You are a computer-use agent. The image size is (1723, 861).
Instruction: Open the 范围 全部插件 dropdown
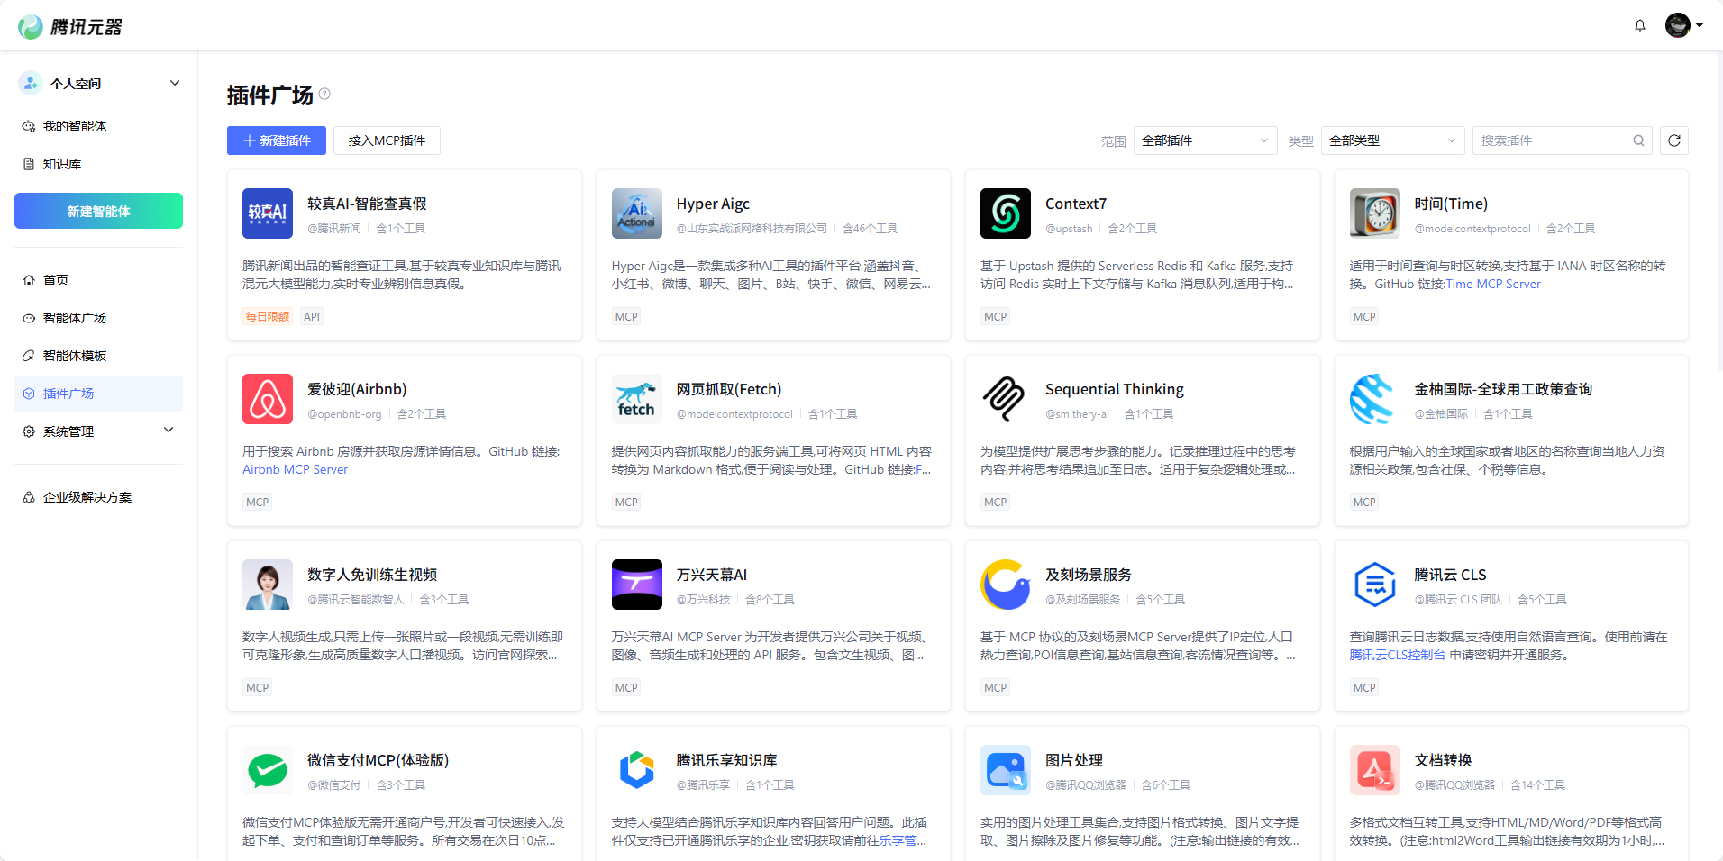(x=1205, y=140)
